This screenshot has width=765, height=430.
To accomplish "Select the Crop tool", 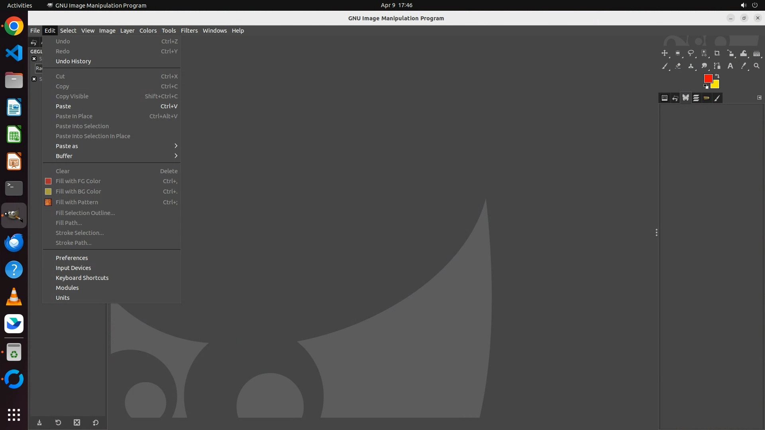I will (x=717, y=53).
